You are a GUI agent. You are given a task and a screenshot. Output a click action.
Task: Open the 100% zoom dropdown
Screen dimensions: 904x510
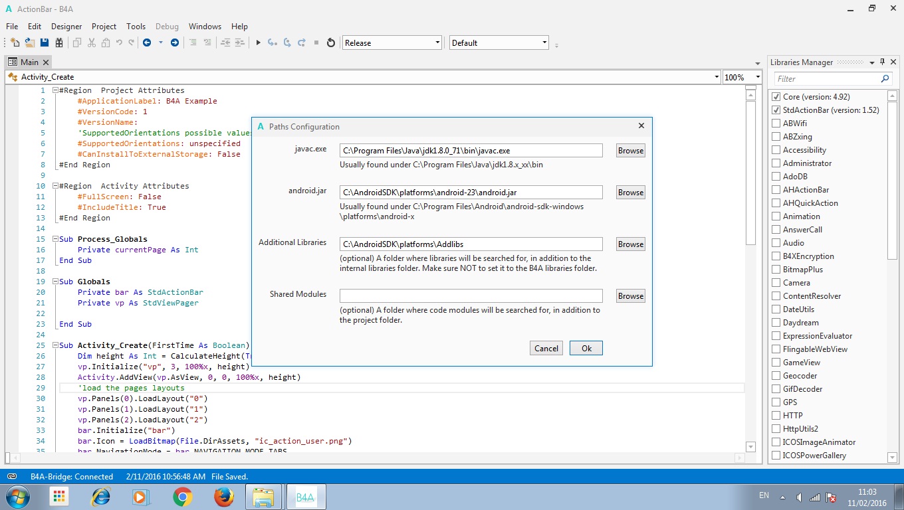741,77
